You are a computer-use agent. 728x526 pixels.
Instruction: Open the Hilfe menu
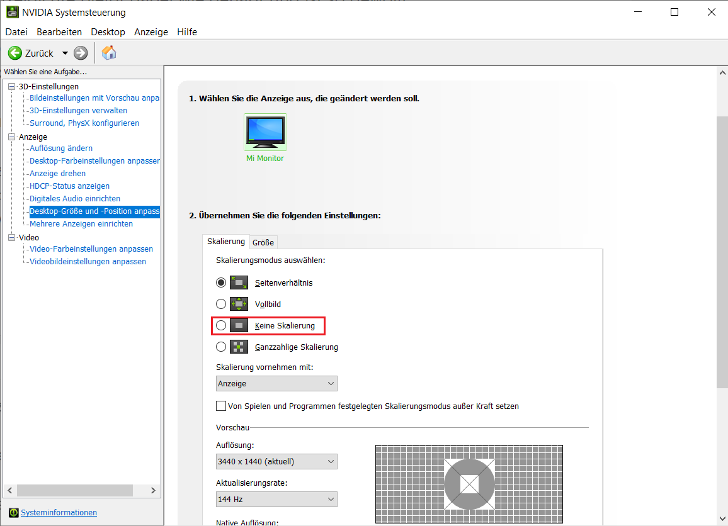click(187, 31)
